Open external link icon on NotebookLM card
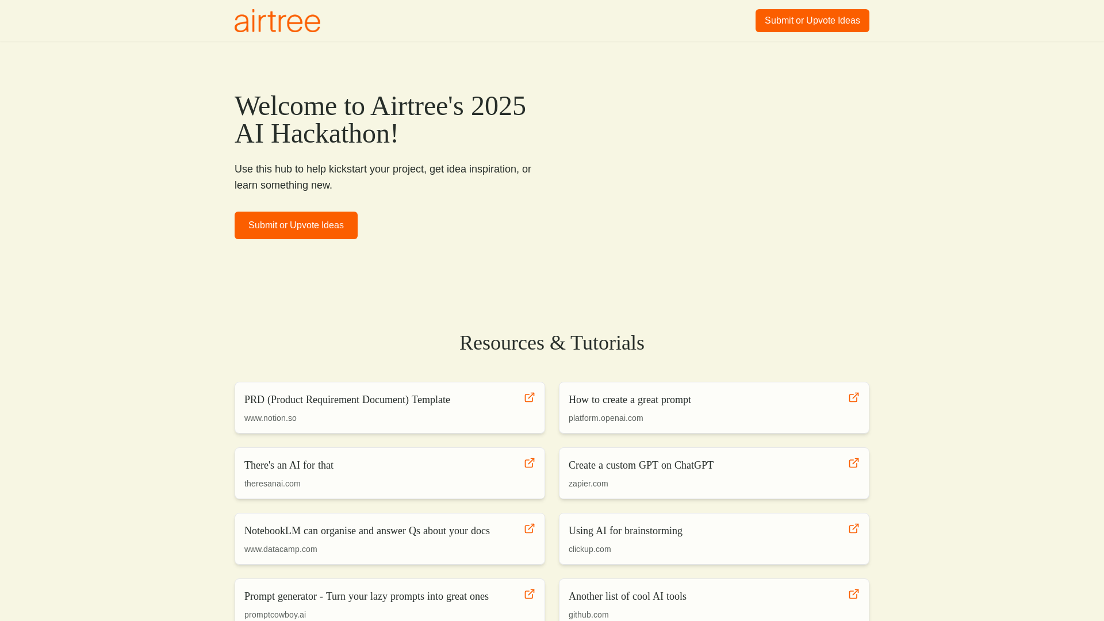 [530, 528]
